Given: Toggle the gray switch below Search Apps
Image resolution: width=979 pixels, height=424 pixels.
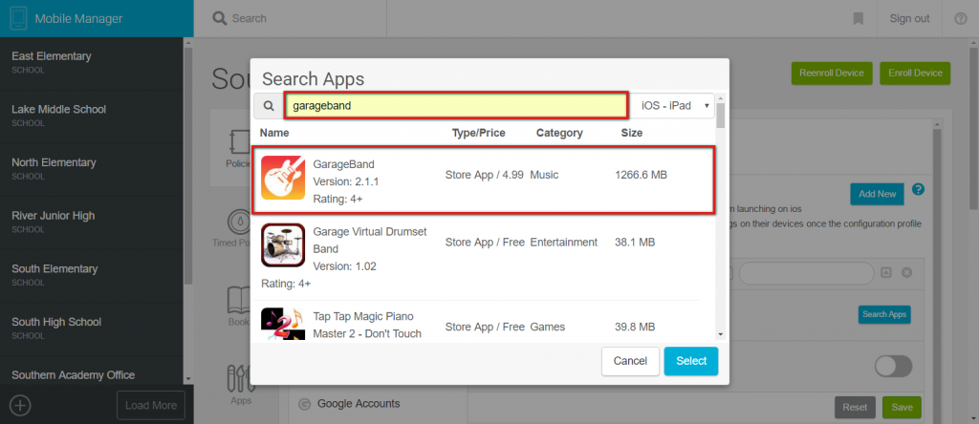Looking at the screenshot, I should 894,366.
